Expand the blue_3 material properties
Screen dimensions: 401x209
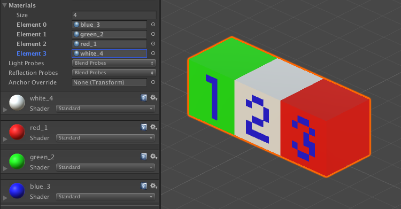tap(5, 198)
